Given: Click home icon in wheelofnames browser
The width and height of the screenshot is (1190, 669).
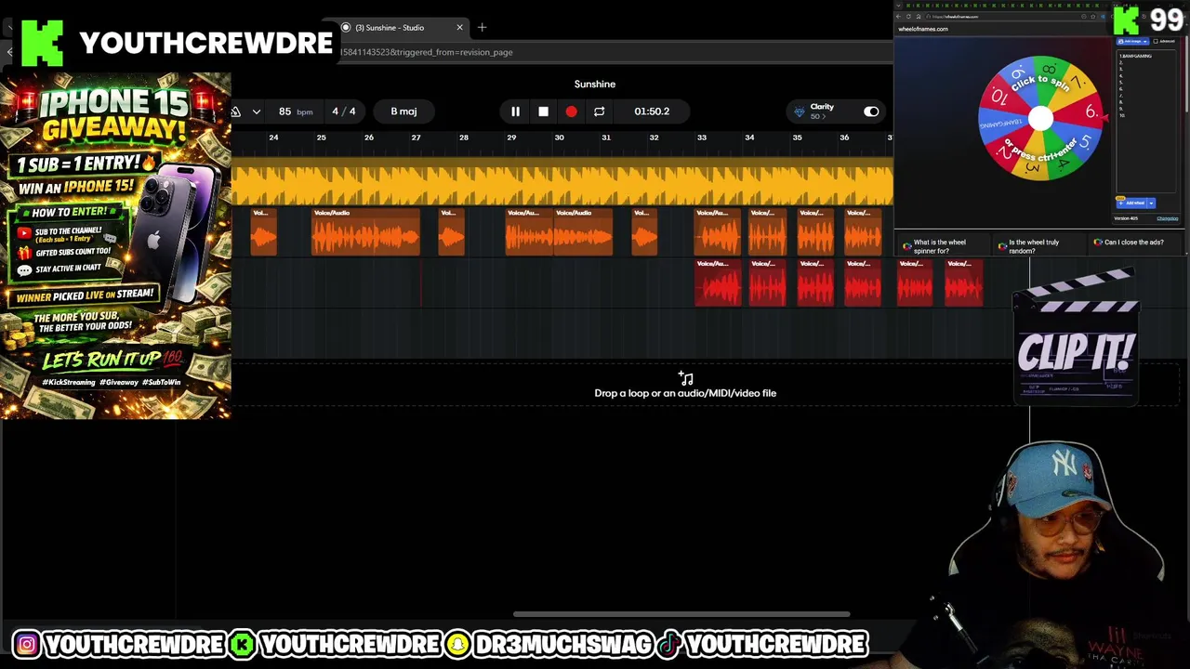Looking at the screenshot, I should click(919, 17).
